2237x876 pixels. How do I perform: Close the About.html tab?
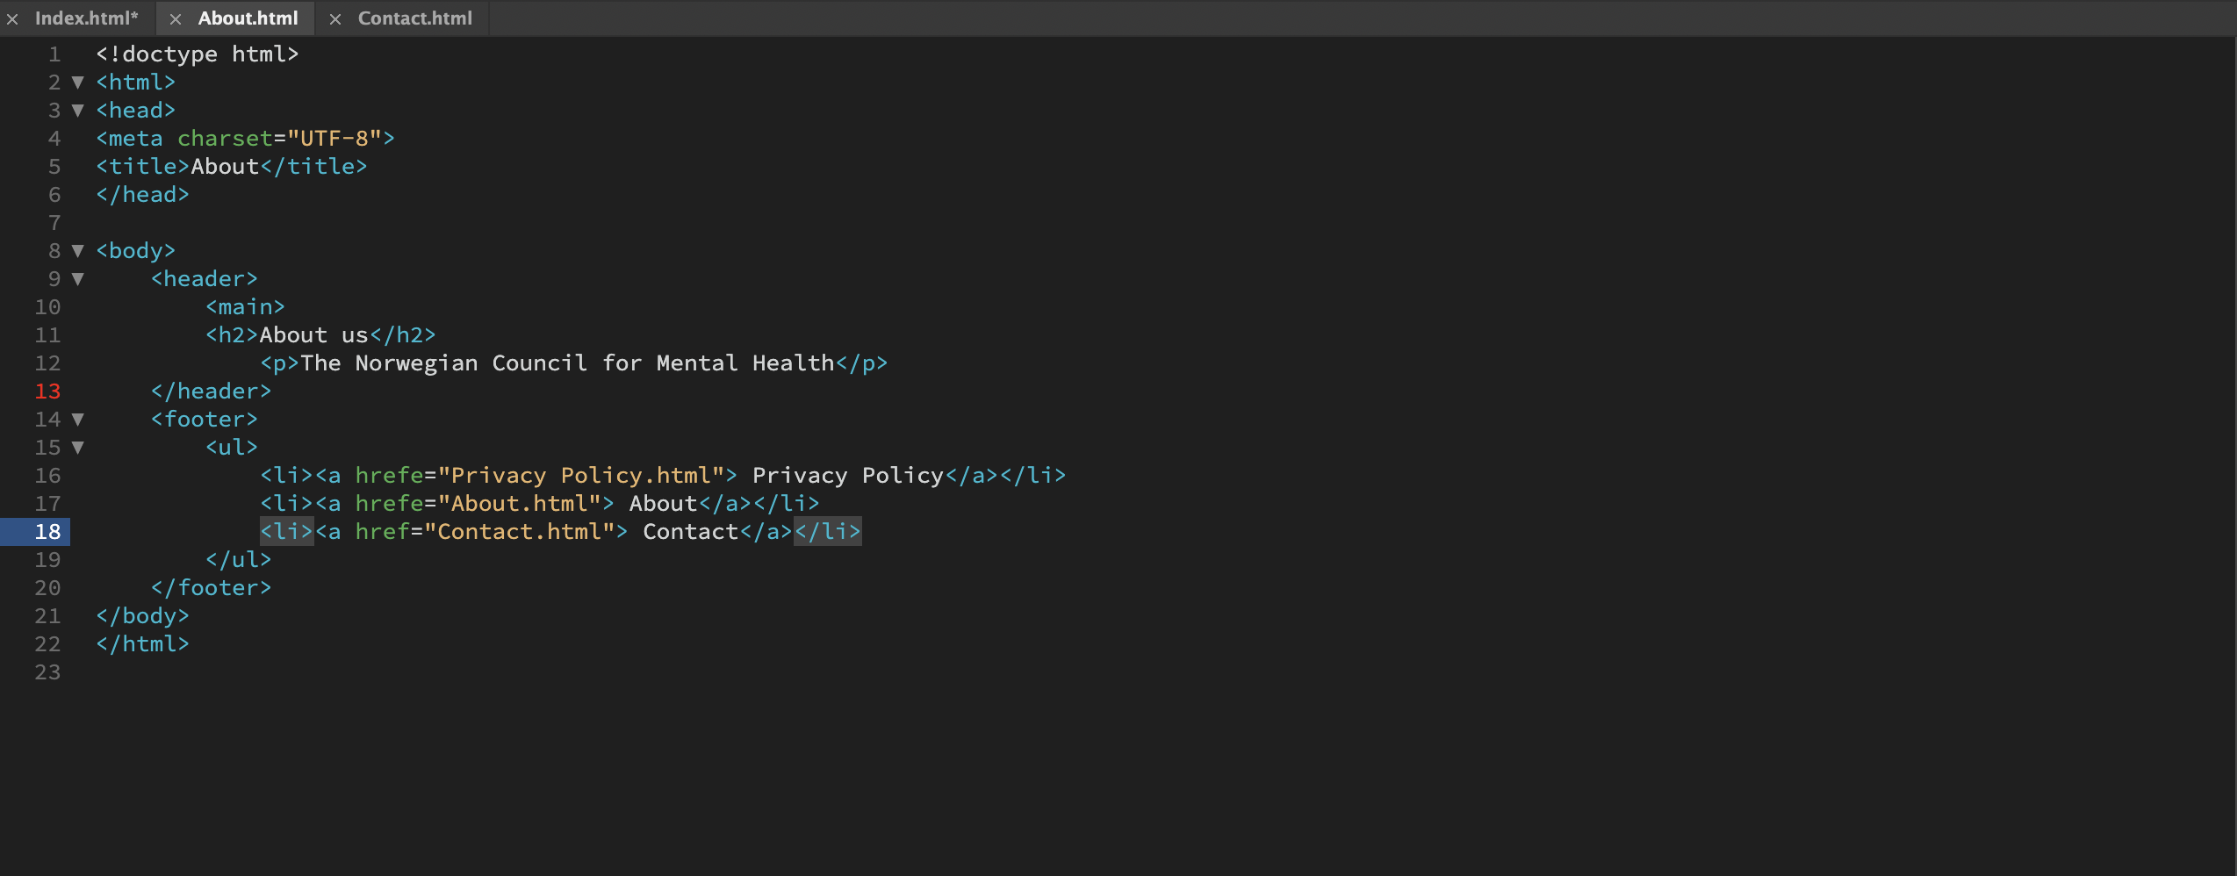tap(176, 19)
